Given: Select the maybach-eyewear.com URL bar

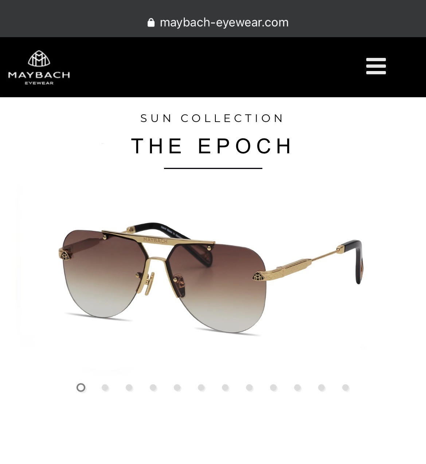Looking at the screenshot, I should tap(218, 23).
